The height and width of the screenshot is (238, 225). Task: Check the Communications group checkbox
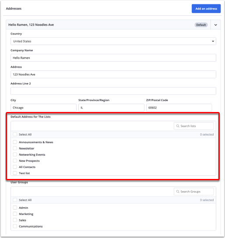[x=15, y=226]
